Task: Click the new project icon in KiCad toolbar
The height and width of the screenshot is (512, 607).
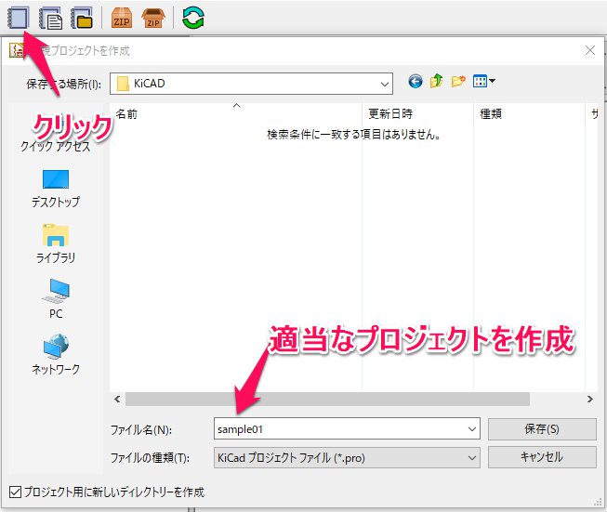Action: (18, 17)
